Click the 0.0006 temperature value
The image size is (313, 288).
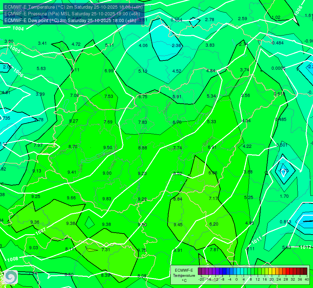pyautogui.click(x=278, y=68)
